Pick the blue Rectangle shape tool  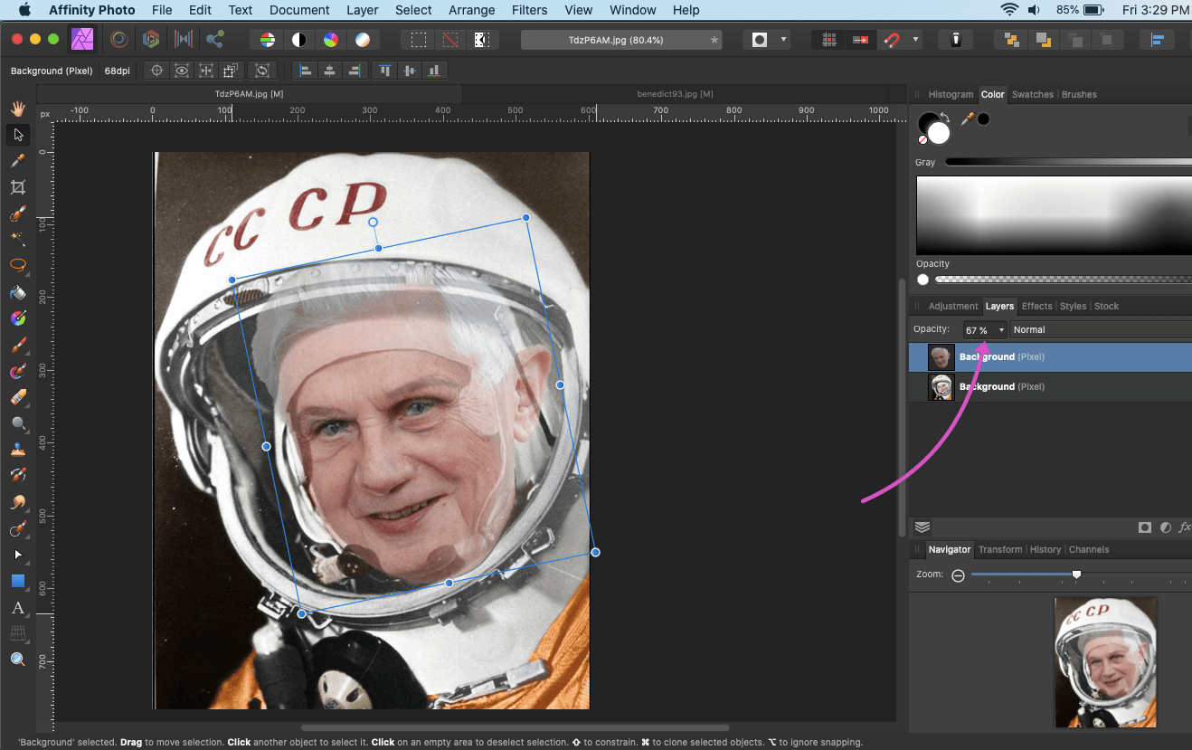[17, 581]
